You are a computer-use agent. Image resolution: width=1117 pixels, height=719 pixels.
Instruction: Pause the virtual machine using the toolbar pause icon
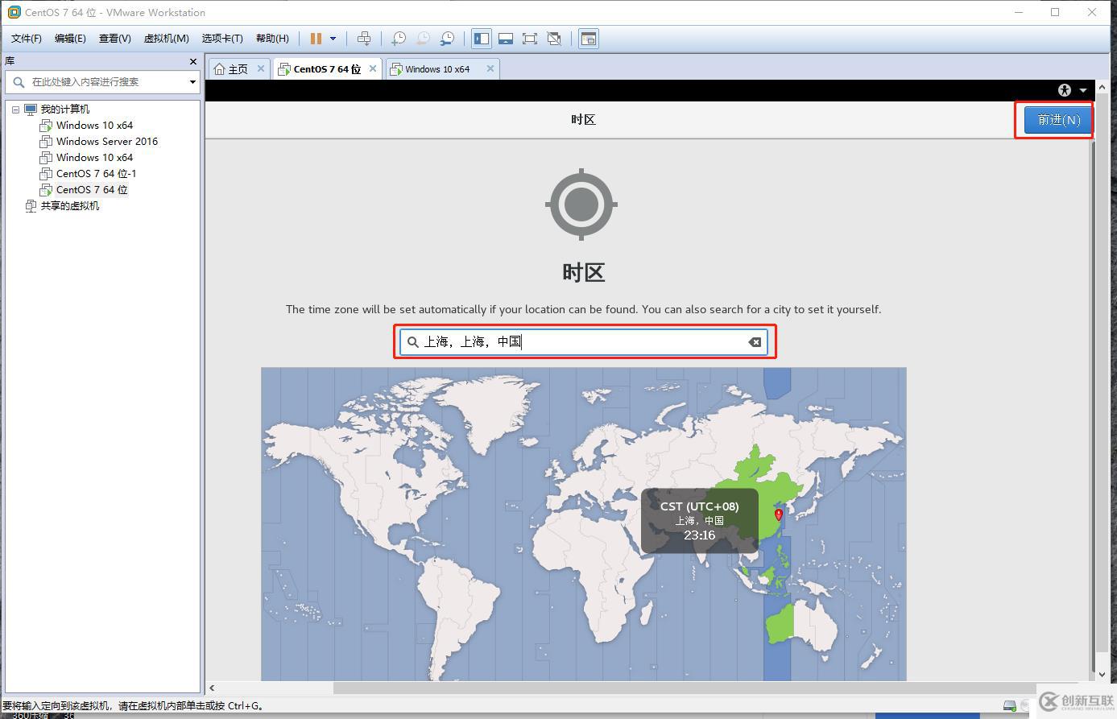316,39
